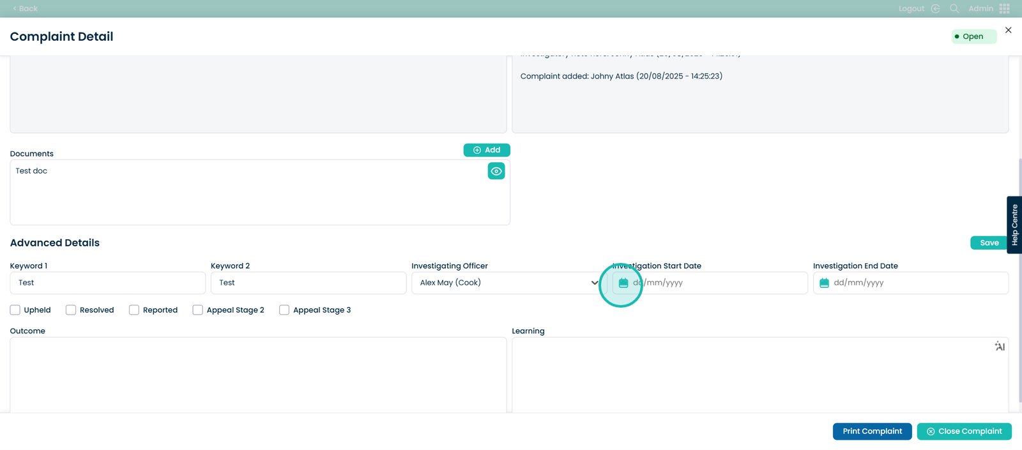This screenshot has height=450, width=1022.
Task: Open the Open status badge
Action: 973,36
